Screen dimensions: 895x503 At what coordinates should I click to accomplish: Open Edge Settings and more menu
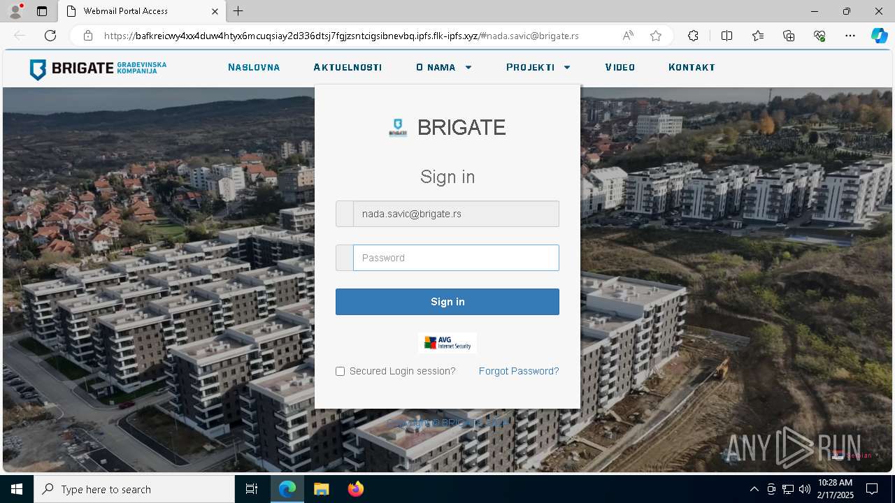coord(850,36)
